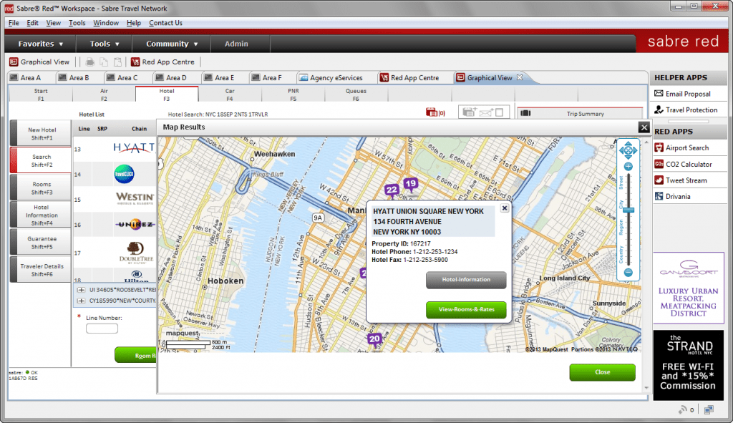Zoom out with the map minus button
The image size is (733, 423).
point(628,272)
